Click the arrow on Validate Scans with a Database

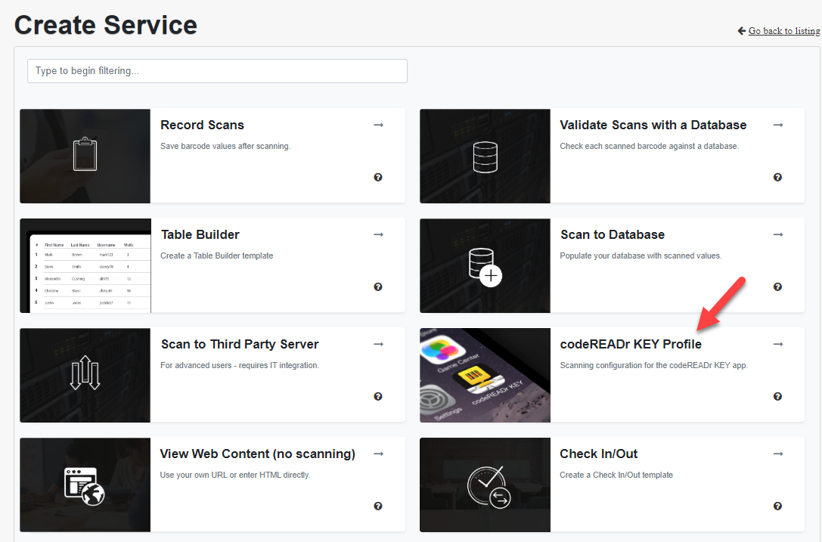pos(778,125)
